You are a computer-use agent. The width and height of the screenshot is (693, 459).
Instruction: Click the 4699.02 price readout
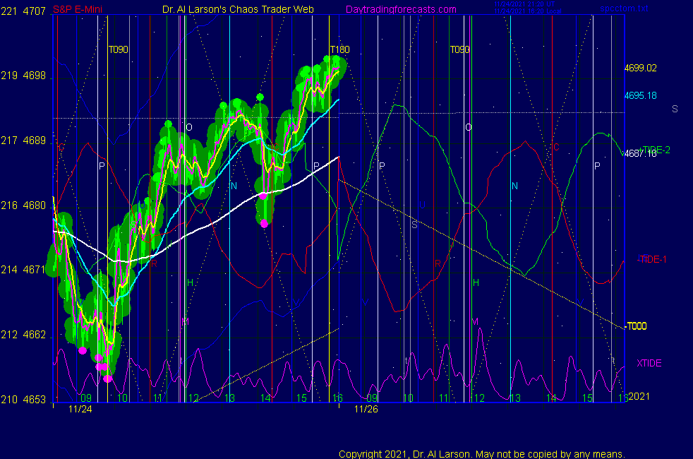639,68
